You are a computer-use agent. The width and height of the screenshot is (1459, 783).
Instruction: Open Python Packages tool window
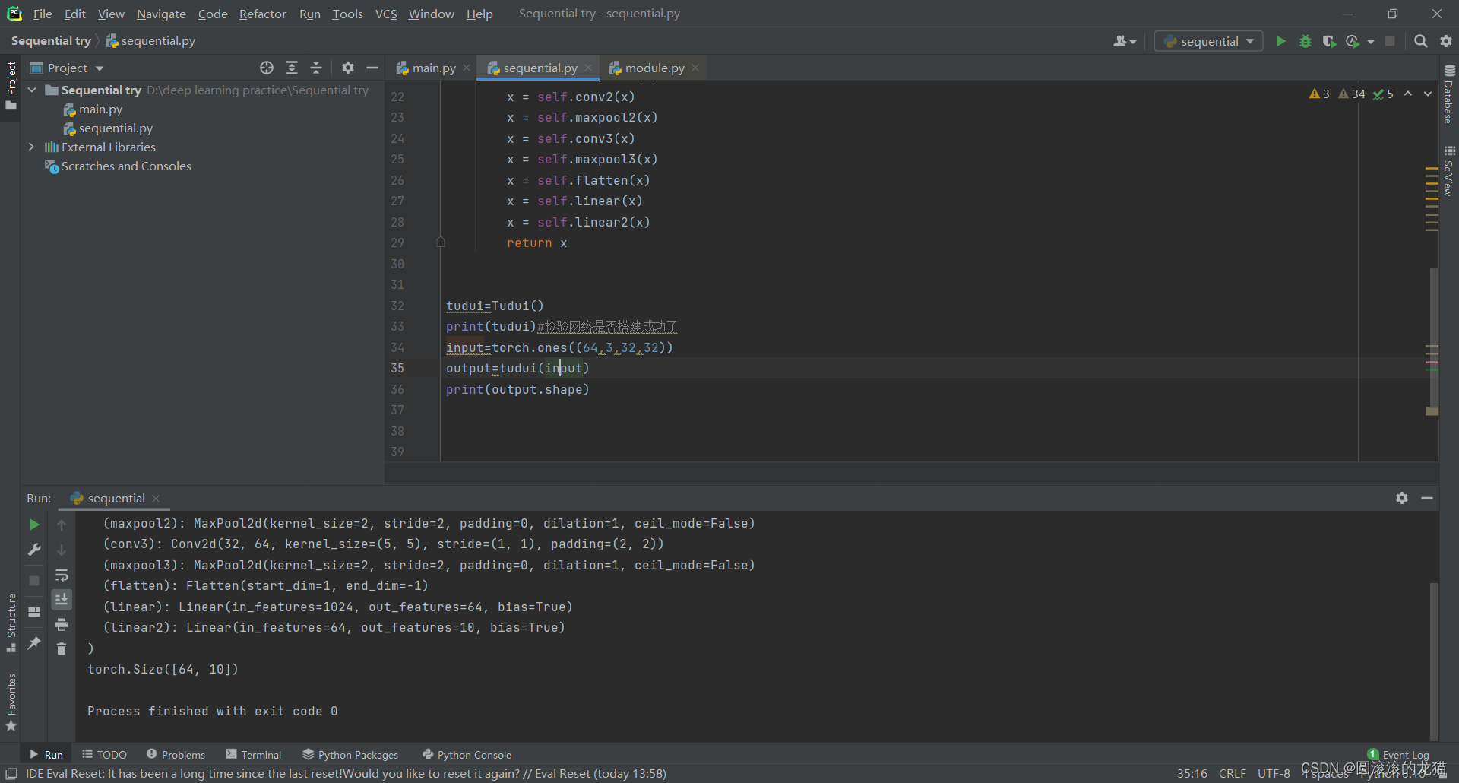coord(350,755)
